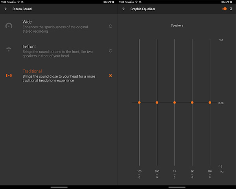The image size is (236, 189).
Task: Tap the Traditional headphone mode icon
Action: [x=9, y=75]
